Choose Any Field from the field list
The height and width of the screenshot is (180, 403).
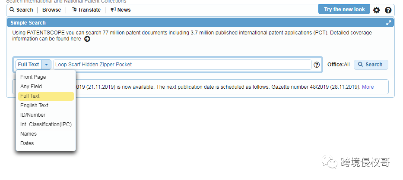click(46, 87)
